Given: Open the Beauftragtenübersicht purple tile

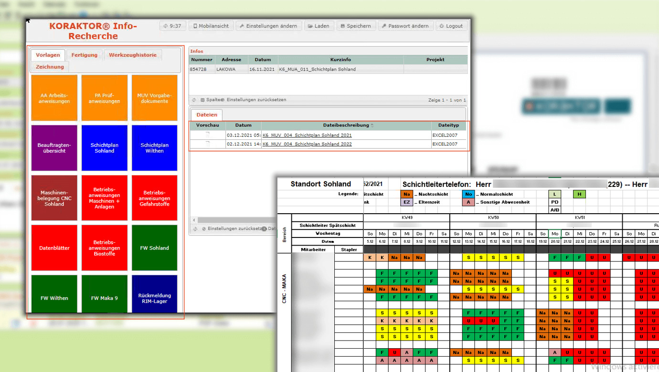Looking at the screenshot, I should (x=54, y=148).
